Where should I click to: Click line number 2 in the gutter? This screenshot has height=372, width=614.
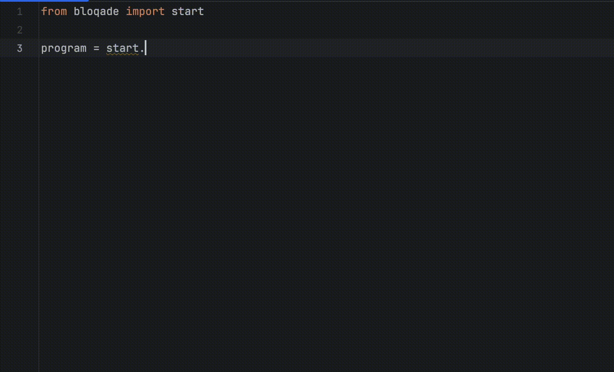click(19, 30)
